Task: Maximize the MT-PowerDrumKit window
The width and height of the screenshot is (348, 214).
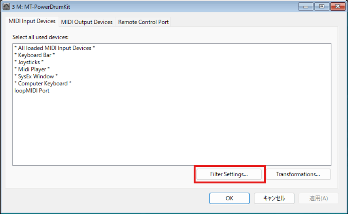Action: (322, 7)
